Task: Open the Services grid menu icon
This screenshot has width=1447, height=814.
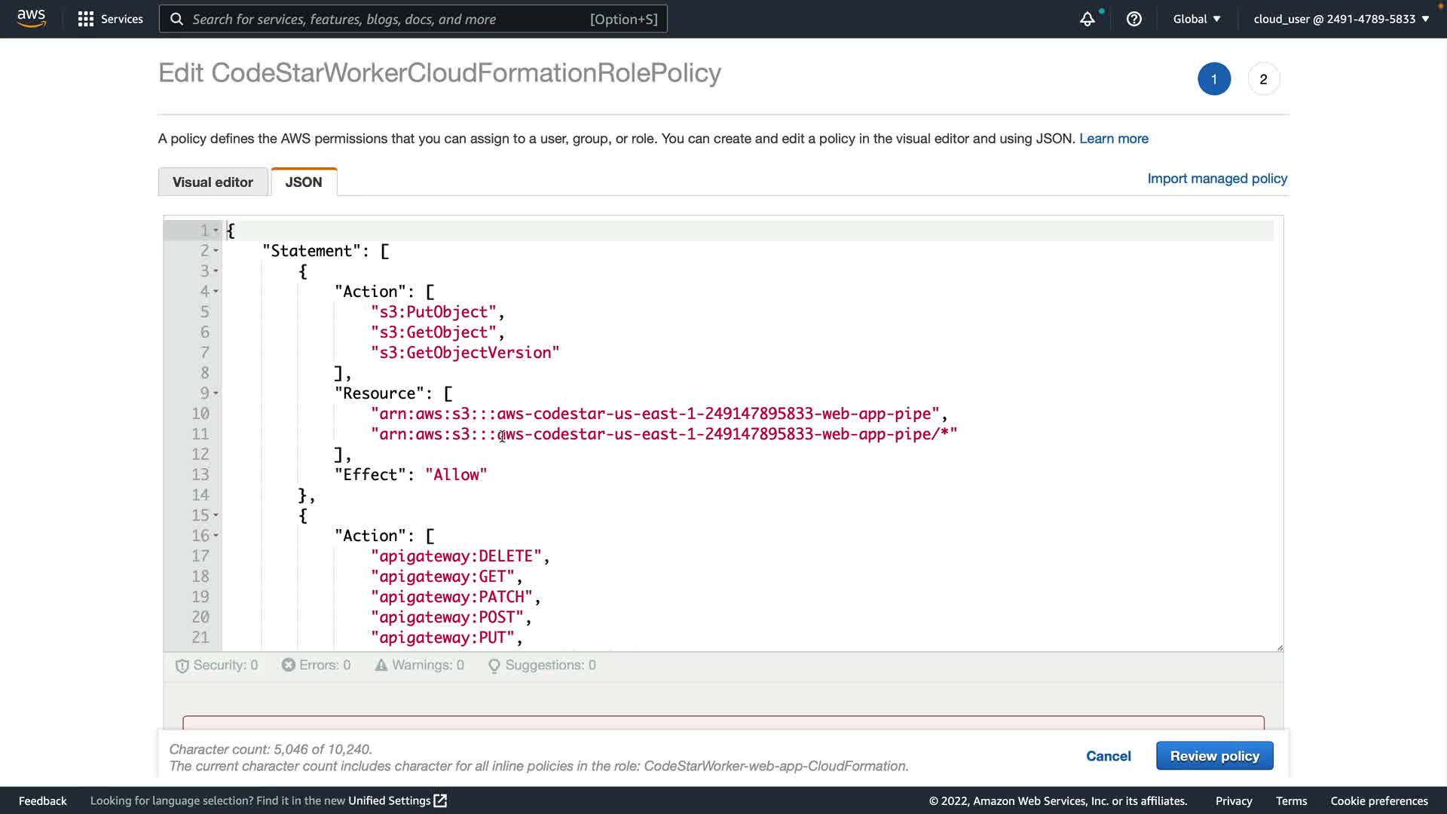Action: click(x=86, y=19)
